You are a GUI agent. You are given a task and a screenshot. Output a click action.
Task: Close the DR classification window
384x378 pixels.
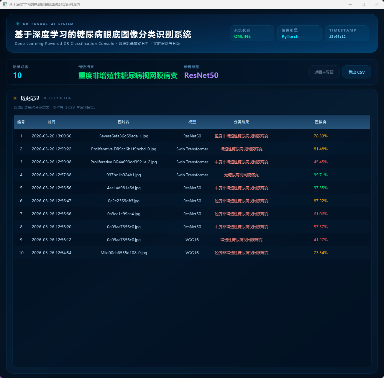coord(377,4)
